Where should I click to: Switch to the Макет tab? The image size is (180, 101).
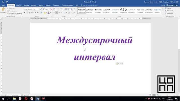click(41, 5)
